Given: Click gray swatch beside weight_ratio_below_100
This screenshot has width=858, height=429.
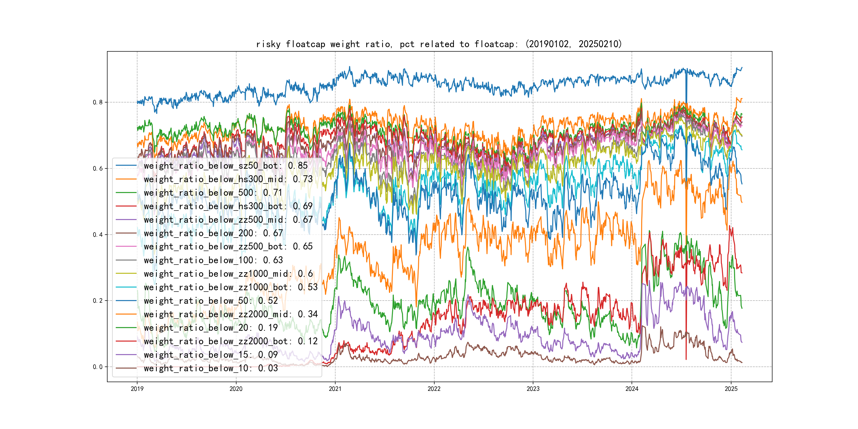Looking at the screenshot, I should pos(126,260).
